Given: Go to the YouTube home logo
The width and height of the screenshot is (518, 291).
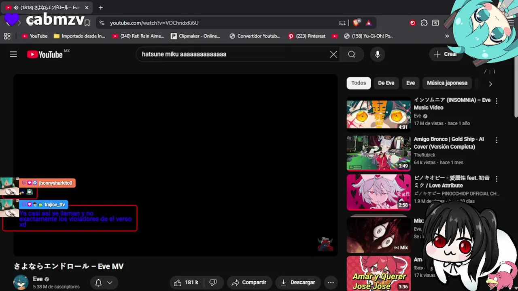Looking at the screenshot, I should 45,55.
